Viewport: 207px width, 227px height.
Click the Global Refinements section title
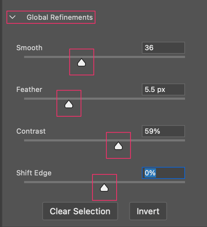pos(60,17)
